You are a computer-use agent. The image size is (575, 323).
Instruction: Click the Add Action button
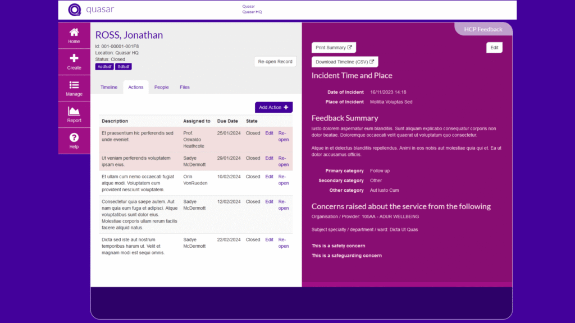point(273,107)
